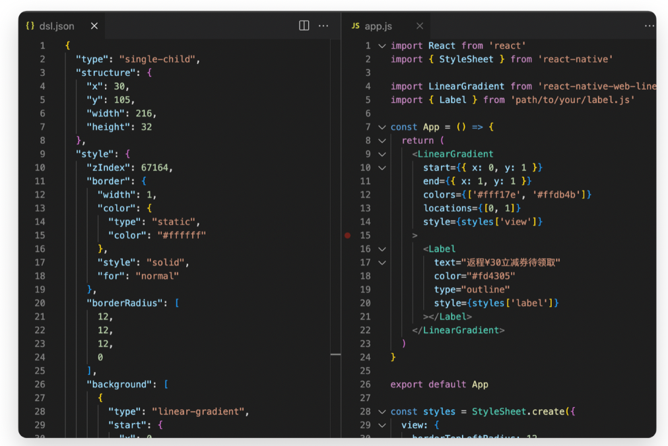The height and width of the screenshot is (446, 668).
Task: Close the app.js tab
Action: [420, 26]
